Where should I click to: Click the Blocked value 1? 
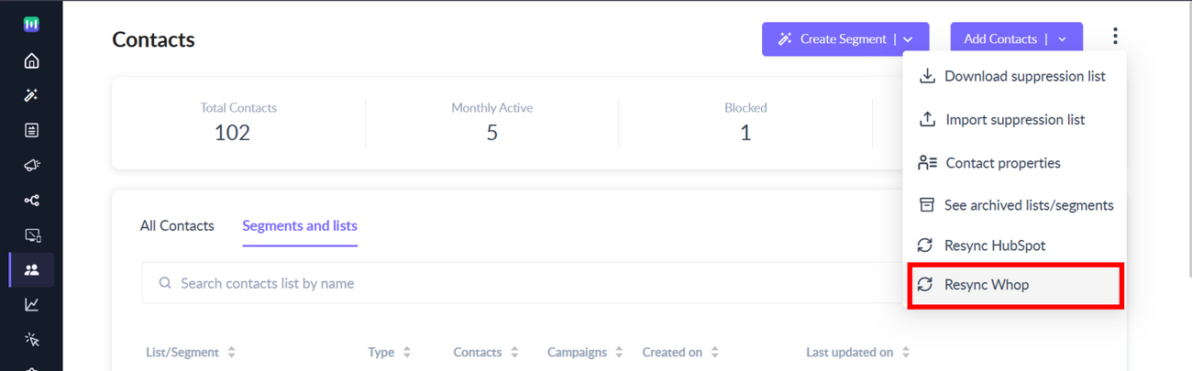pos(745,133)
